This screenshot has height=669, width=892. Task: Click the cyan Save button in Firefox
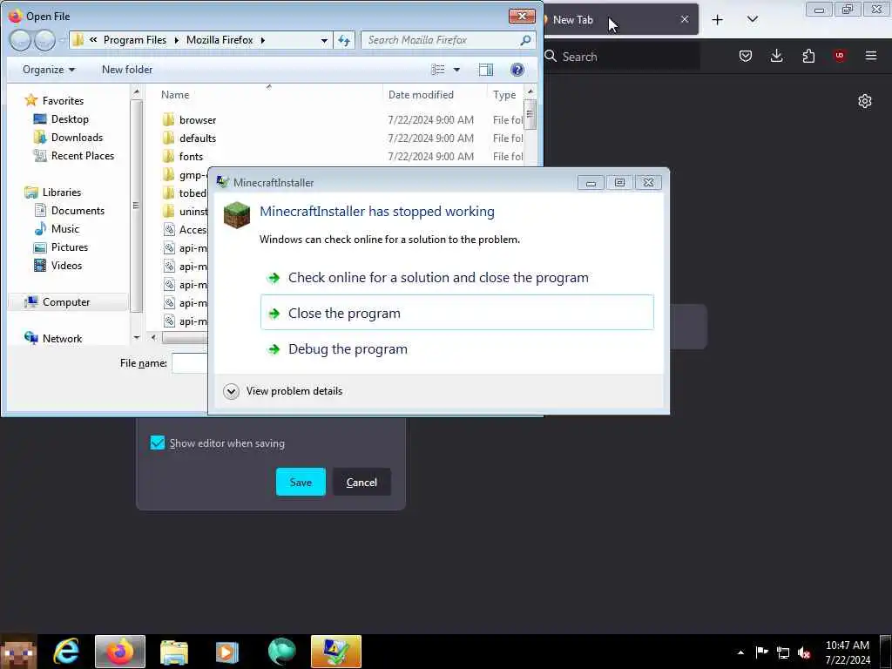[x=301, y=482]
